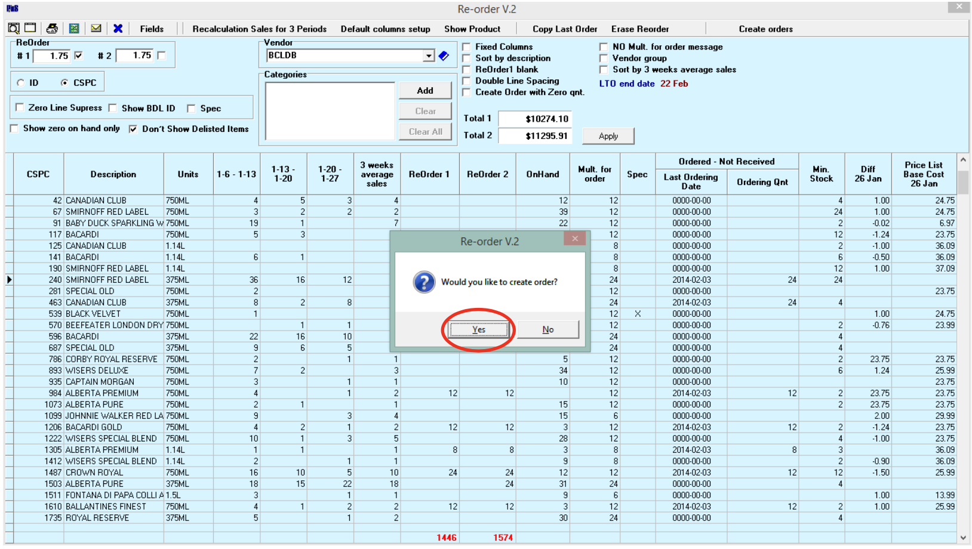972x549 pixels.
Task: Expand the Vendor BCLDB dropdown
Action: (x=429, y=55)
